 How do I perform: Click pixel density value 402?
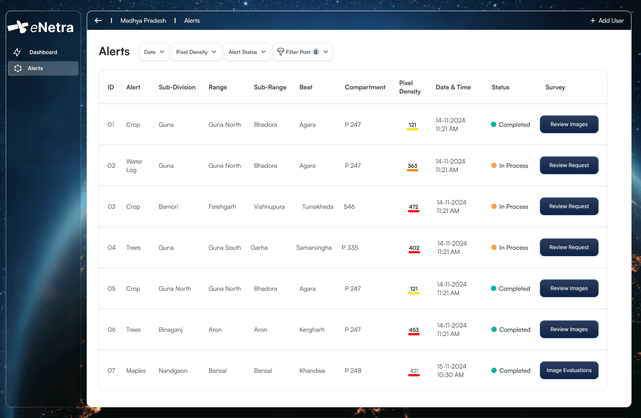coord(414,248)
